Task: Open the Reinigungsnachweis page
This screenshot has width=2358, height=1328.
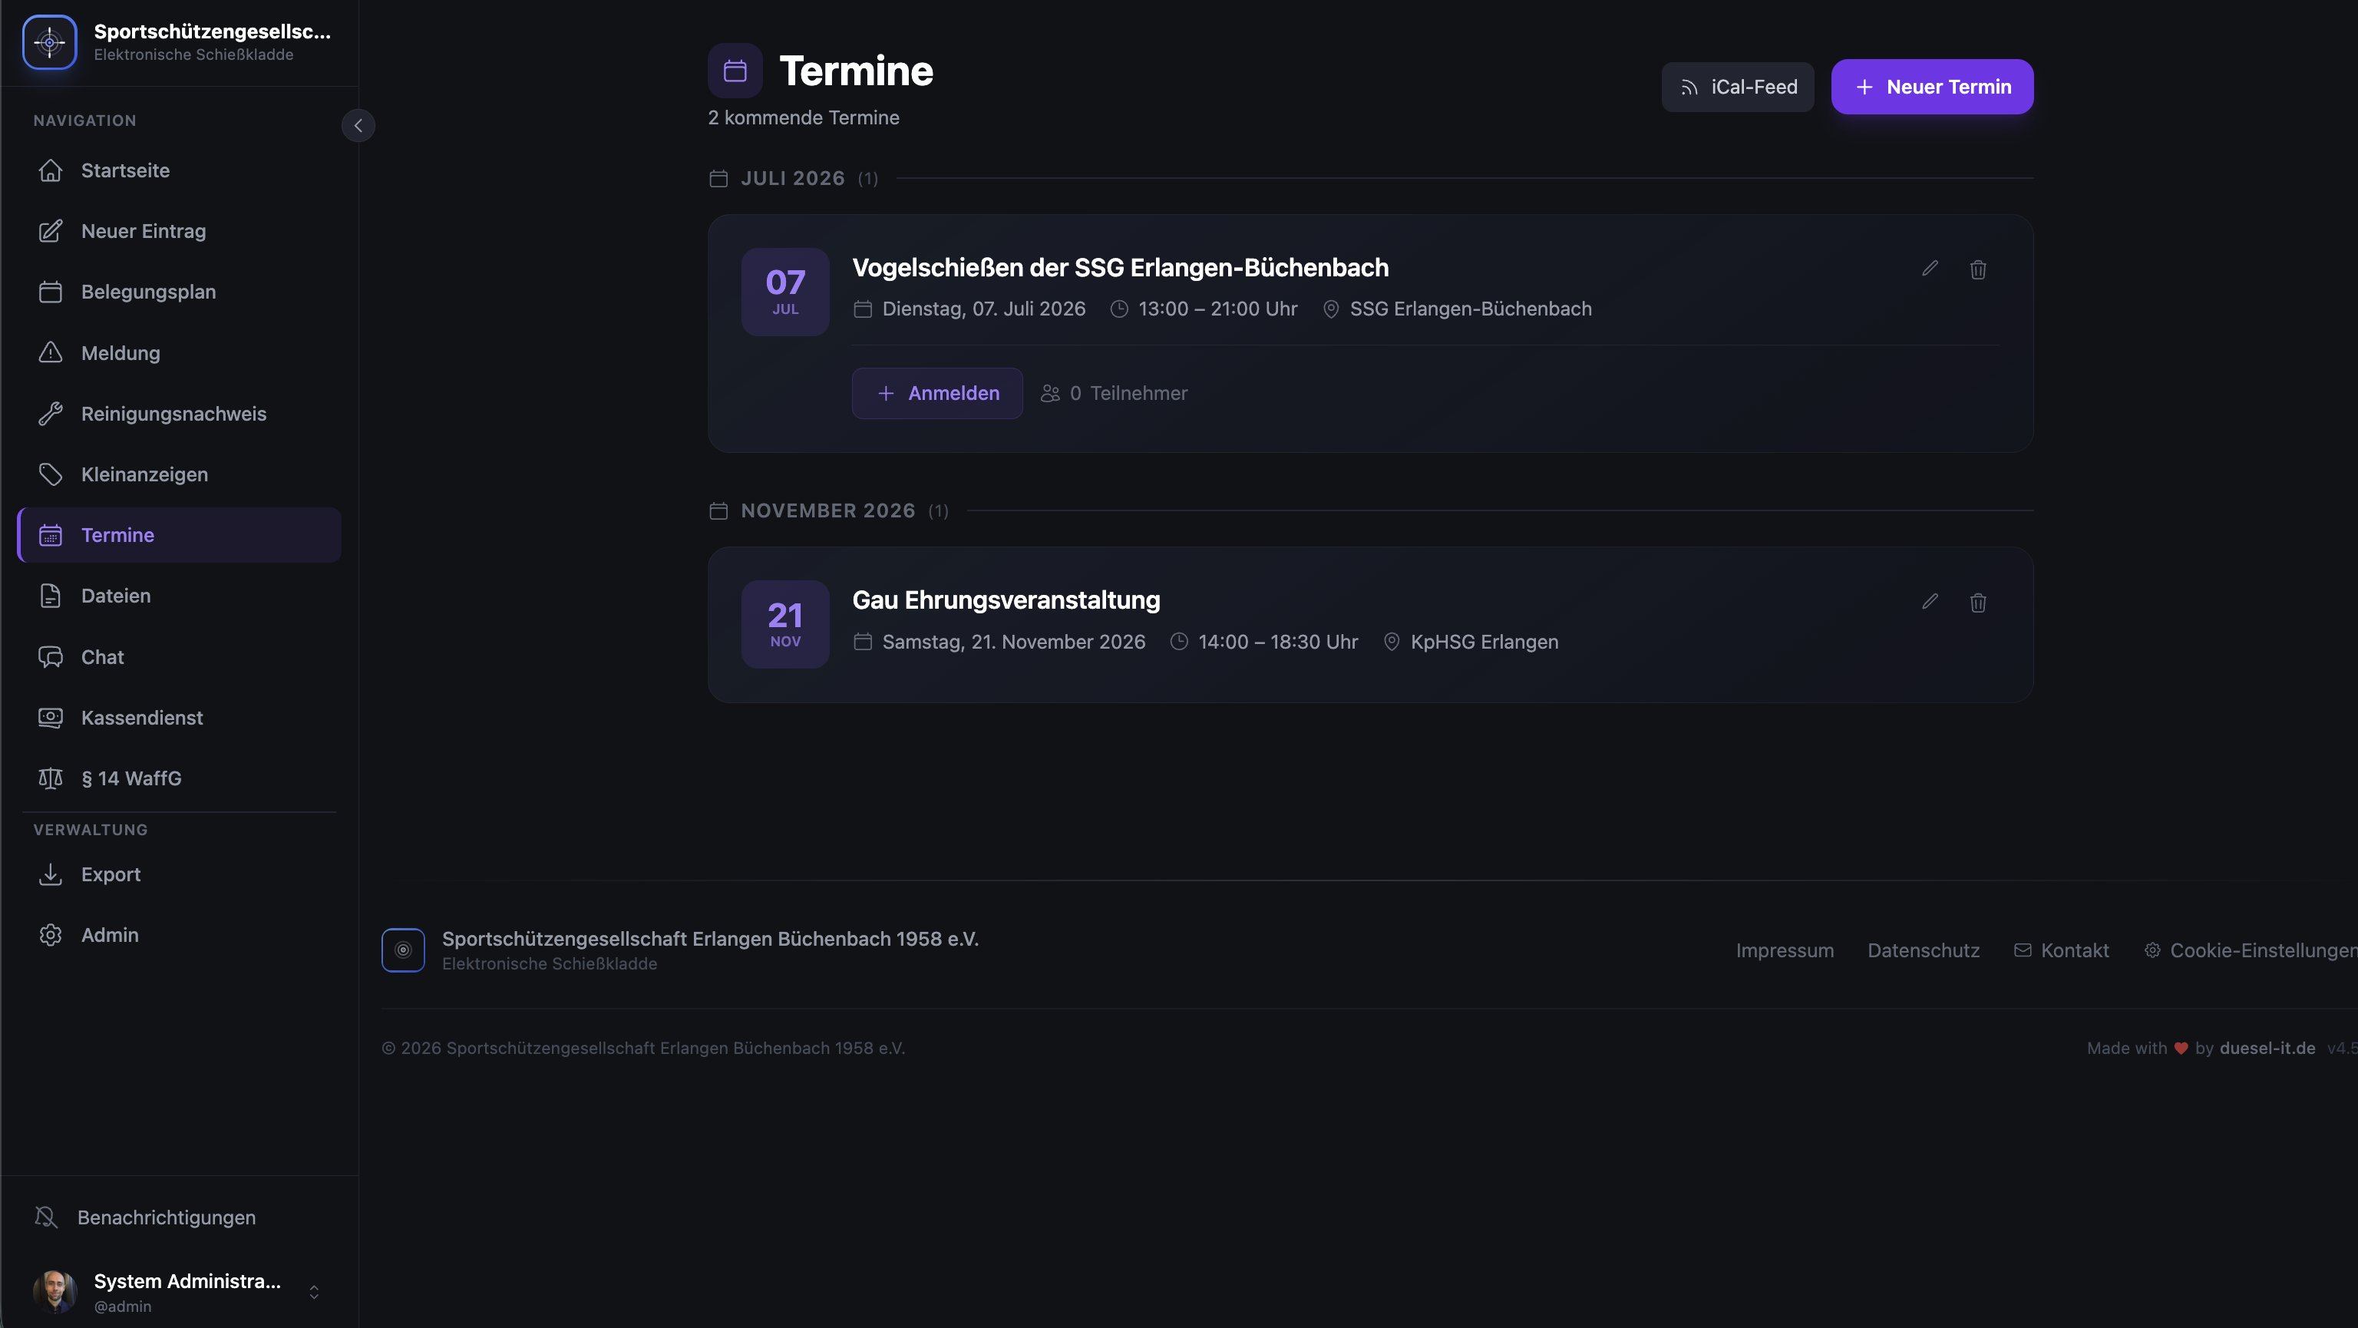Action: 173,413
